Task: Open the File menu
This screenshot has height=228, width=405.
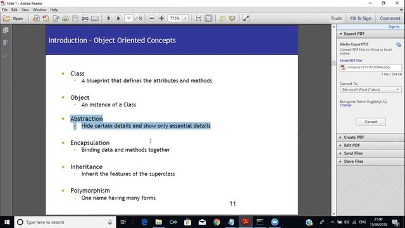Action: (x=4, y=10)
